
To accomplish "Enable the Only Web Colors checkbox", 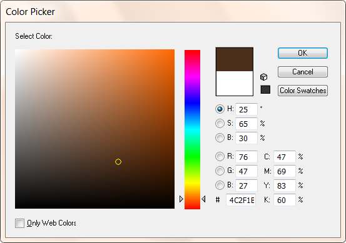I will click(19, 223).
